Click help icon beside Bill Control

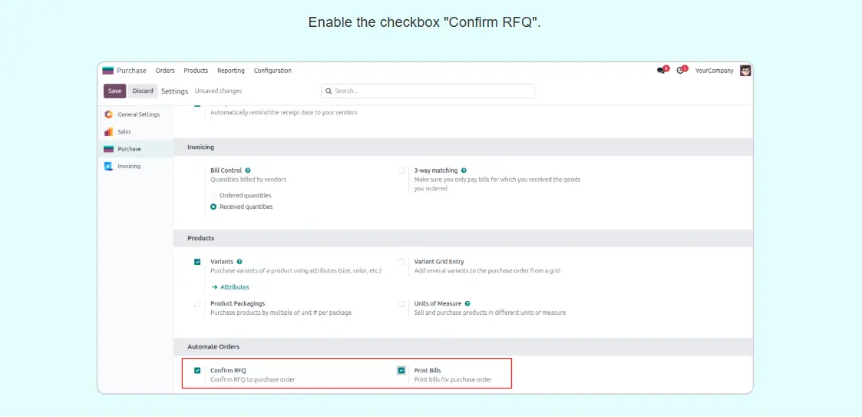point(248,170)
